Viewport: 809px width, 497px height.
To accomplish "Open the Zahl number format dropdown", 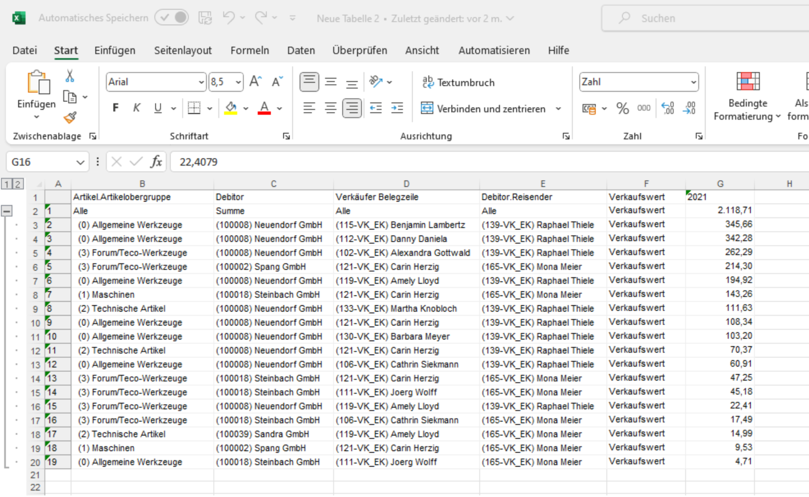I will coord(693,82).
